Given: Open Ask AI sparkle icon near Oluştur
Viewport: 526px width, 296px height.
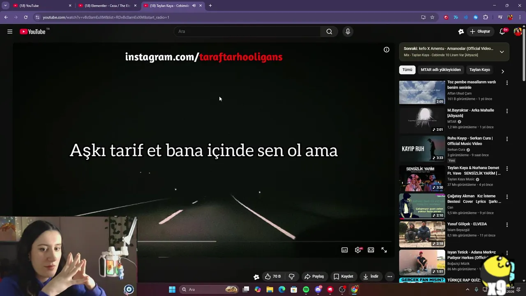Looking at the screenshot, I should tap(461, 32).
